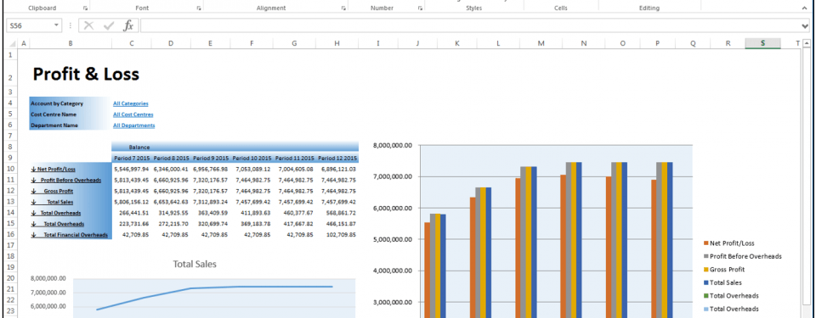The height and width of the screenshot is (318, 816).
Task: Expand the Name Box dropdown arrow
Action: [x=56, y=25]
